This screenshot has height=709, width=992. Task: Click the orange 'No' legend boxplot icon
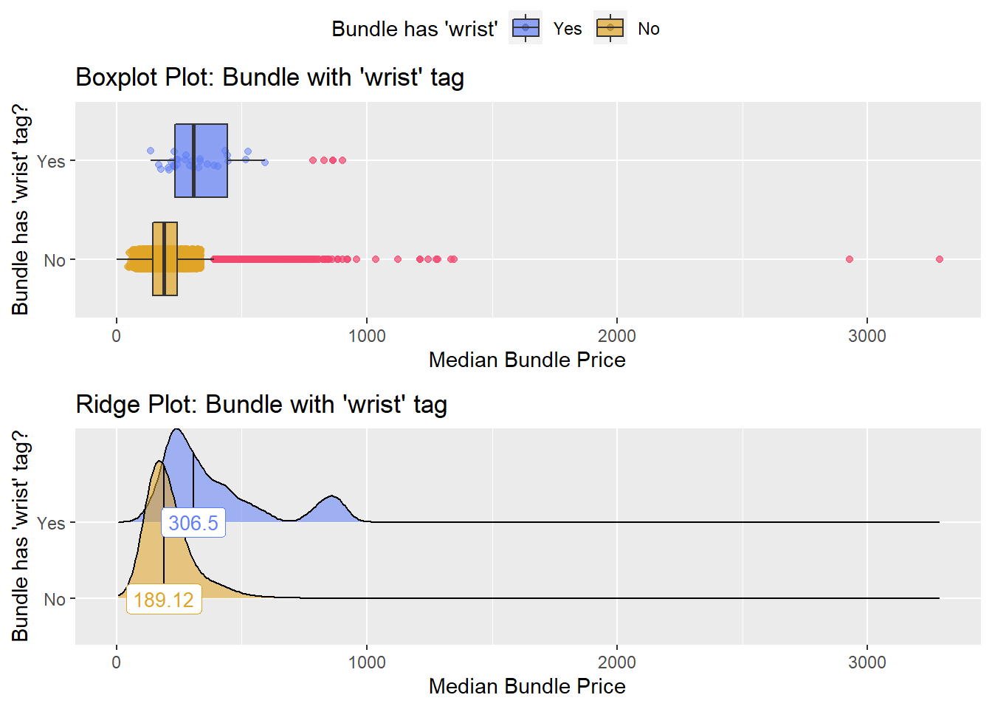coord(610,28)
